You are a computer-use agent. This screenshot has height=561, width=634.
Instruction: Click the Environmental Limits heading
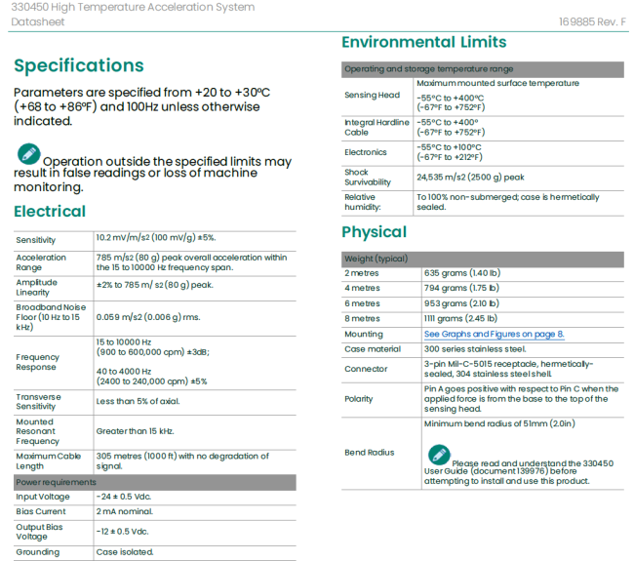(423, 42)
